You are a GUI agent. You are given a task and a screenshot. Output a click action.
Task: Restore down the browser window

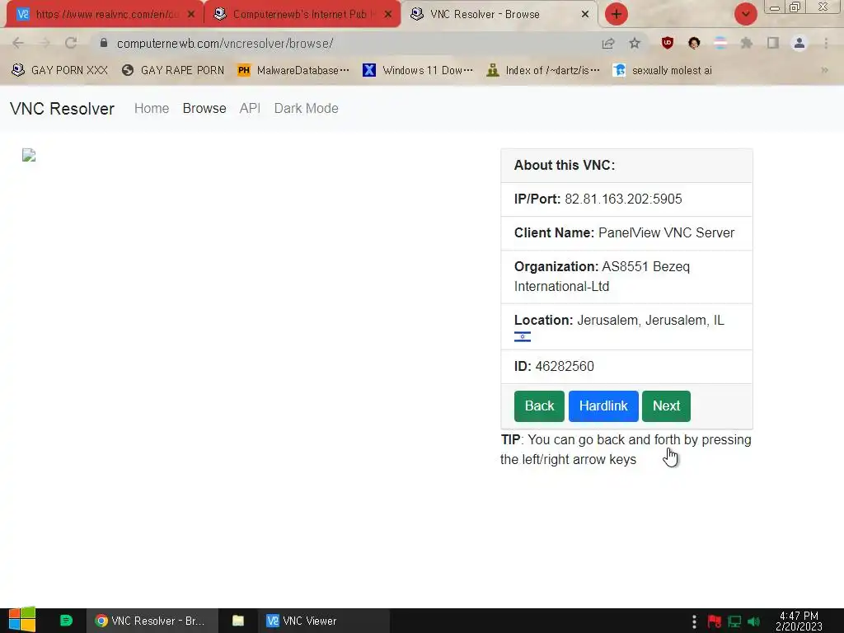[795, 7]
